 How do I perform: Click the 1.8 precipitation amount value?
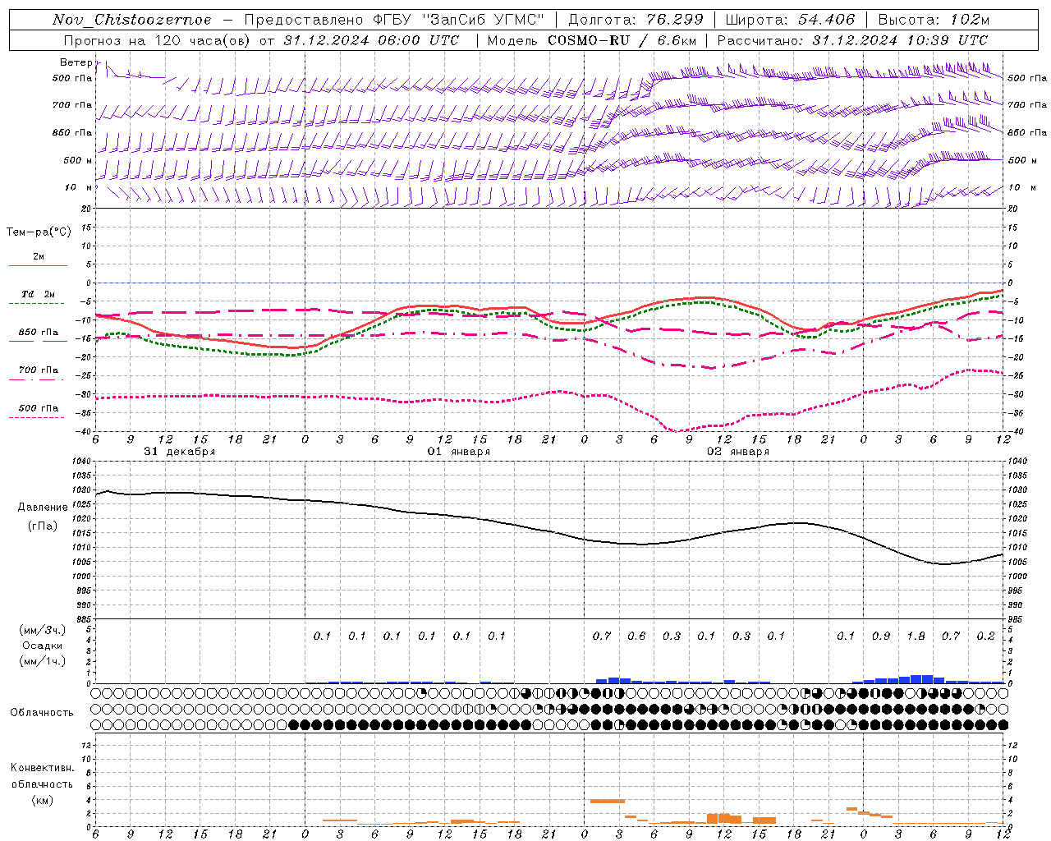pyautogui.click(x=916, y=636)
